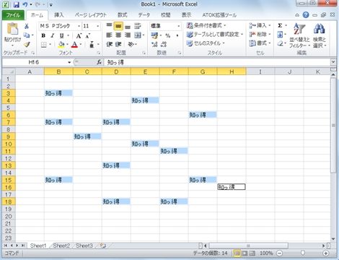The width and height of the screenshot is (339, 260).
Task: Switch to ATOK拡張ツール tab
Action: [x=219, y=15]
